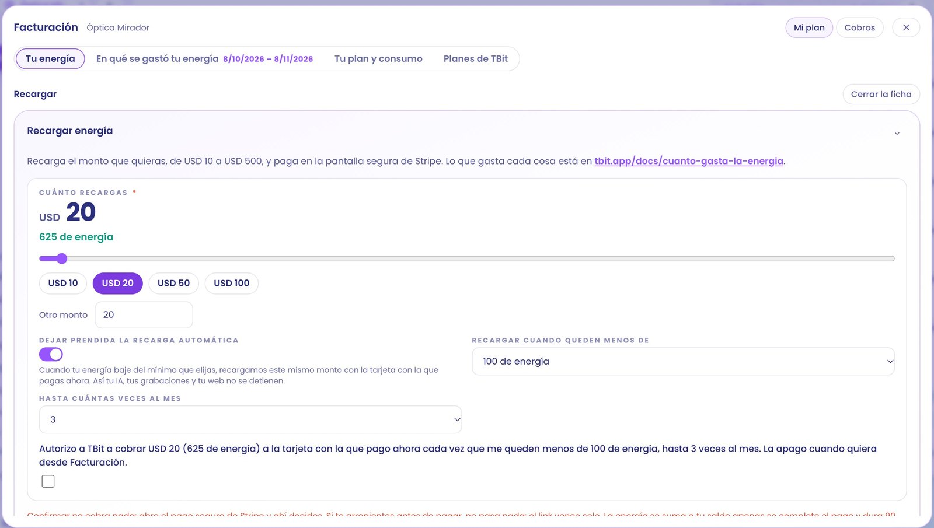Open En qué se gastó tu energía tab

[204, 58]
